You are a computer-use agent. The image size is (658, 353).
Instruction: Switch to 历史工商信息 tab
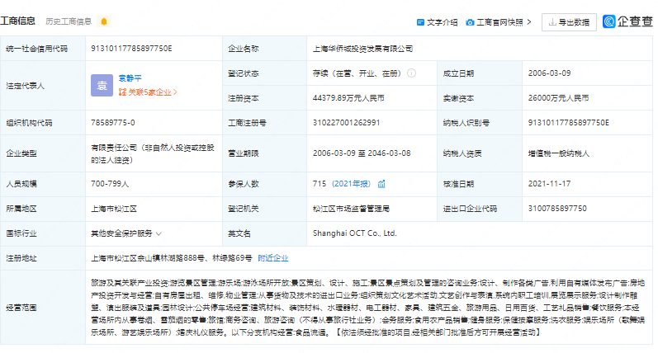pyautogui.click(x=69, y=21)
